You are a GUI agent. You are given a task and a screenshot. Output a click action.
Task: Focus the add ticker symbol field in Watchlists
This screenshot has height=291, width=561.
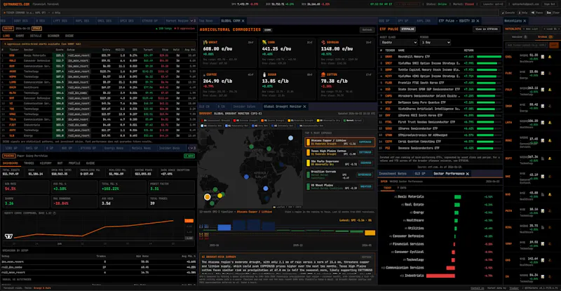pyautogui.click(x=527, y=46)
